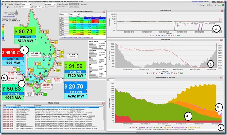Toggle NSW checkbox in Pool Price legend
Viewport: 227px width, 135px height.
[x=162, y=36]
